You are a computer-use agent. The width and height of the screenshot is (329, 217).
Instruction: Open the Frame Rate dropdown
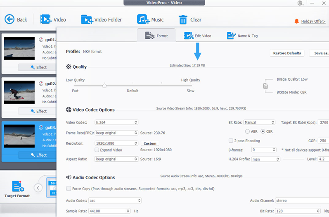116,133
